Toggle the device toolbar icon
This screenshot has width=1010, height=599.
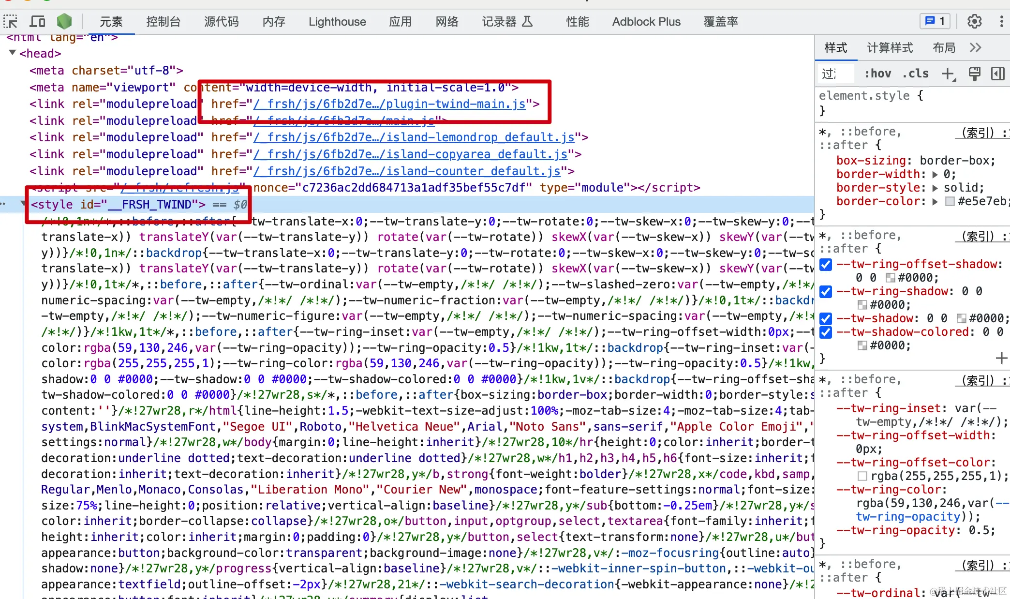(x=37, y=22)
